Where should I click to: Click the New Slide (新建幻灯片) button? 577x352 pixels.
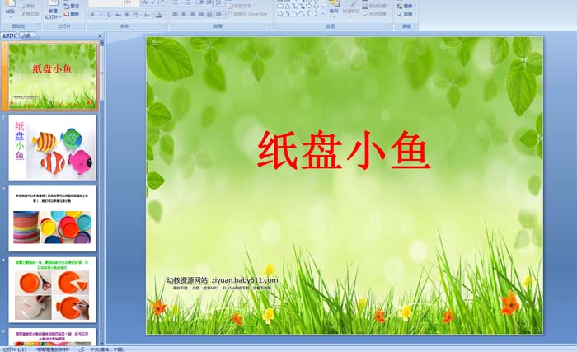point(53,12)
